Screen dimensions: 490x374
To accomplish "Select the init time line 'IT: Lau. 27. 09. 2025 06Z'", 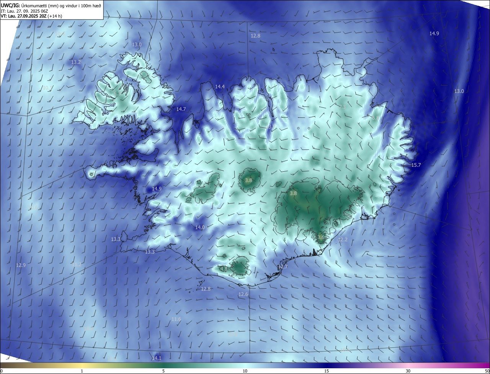I will [x=24, y=11].
